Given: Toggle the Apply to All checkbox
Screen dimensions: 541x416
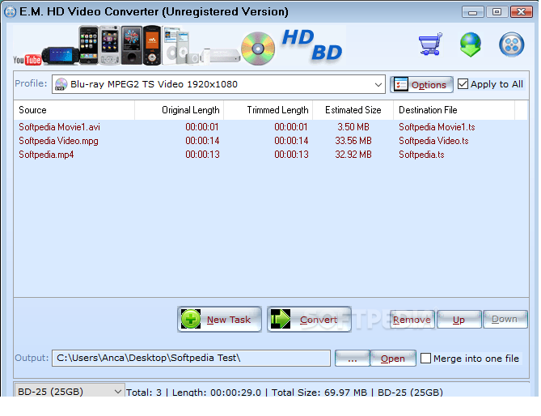Looking at the screenshot, I should click(463, 84).
